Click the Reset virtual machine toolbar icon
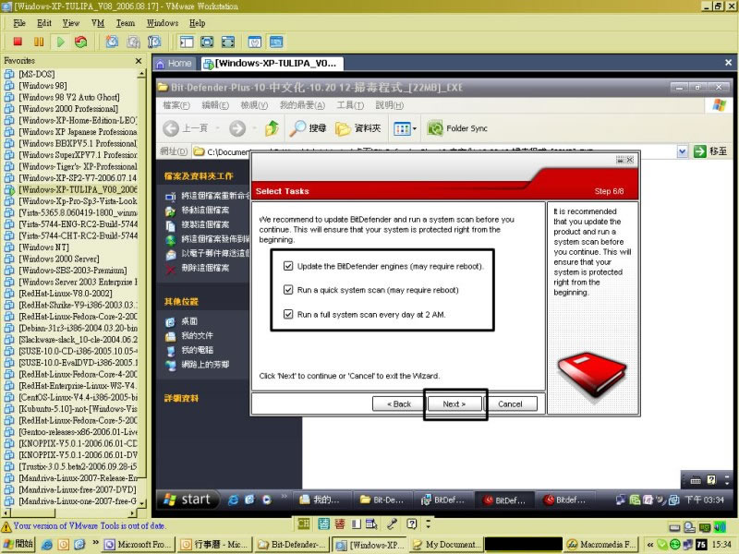Screen dimensions: 739x554 [x=81, y=42]
